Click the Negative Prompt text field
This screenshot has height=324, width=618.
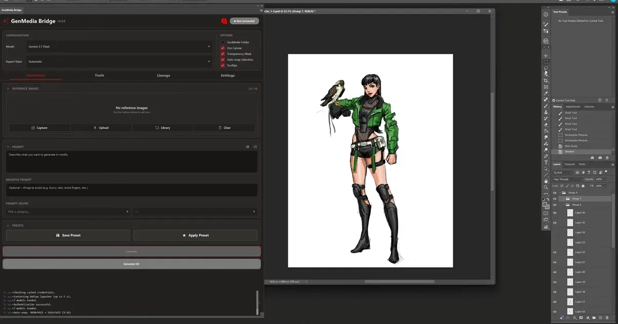[x=131, y=190]
